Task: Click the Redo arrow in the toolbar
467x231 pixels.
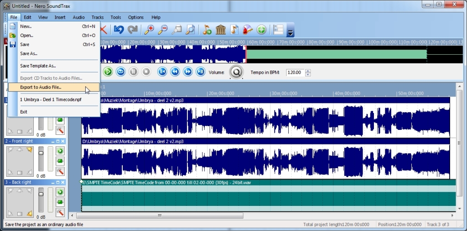Action: [x=133, y=30]
